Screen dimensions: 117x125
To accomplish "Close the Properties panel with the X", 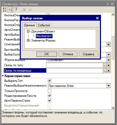I will tap(112, 4).
